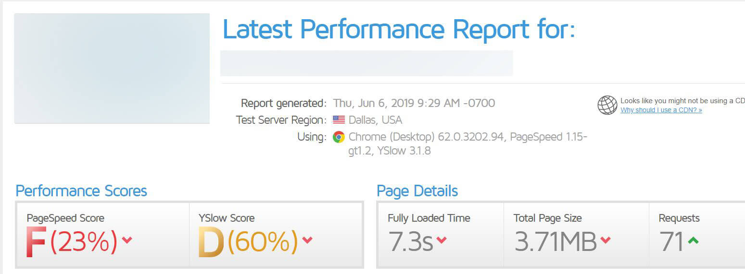Screen dimensions: 745x274
Task: Click the Page Details section heading
Action: click(417, 191)
